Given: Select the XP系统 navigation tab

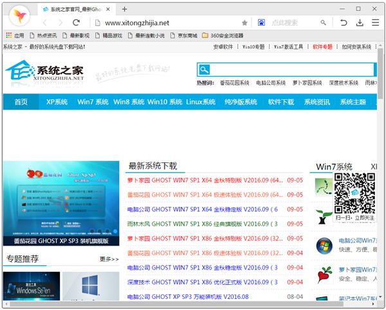Looking at the screenshot, I should [57, 102].
